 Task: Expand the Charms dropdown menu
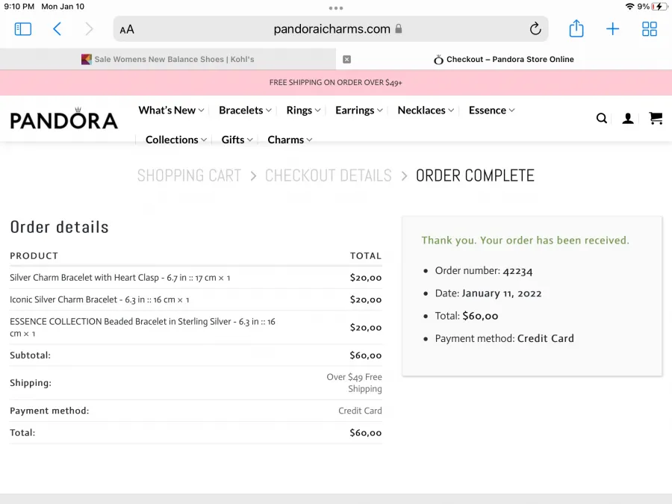tap(290, 140)
